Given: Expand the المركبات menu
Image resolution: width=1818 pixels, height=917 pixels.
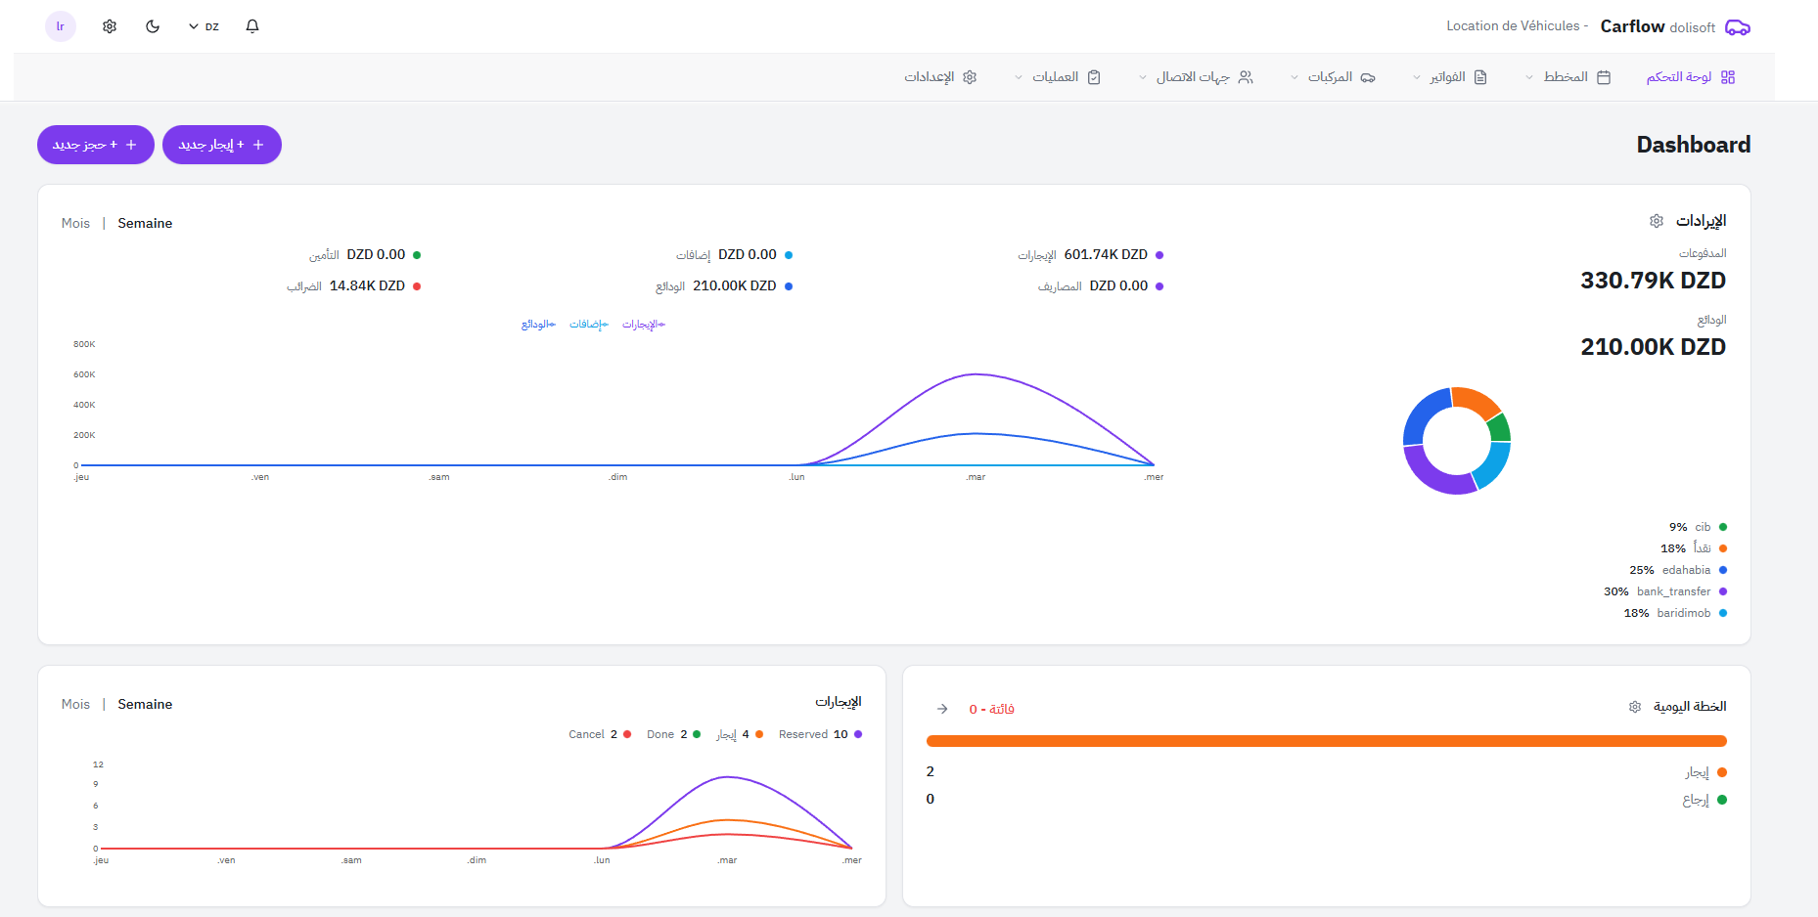Looking at the screenshot, I should [x=1333, y=77].
